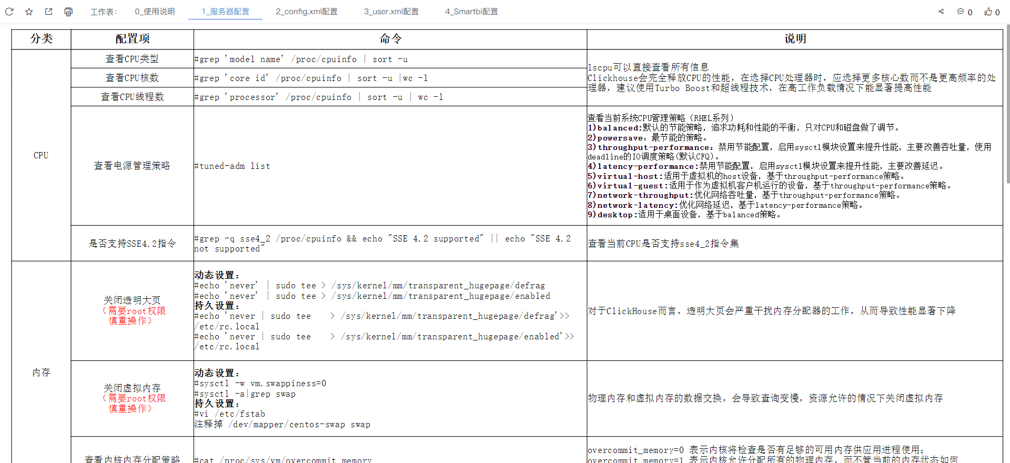Click the CPU管理策略 description cell
Image resolution: width=1010 pixels, height=463 pixels.
pos(795,166)
